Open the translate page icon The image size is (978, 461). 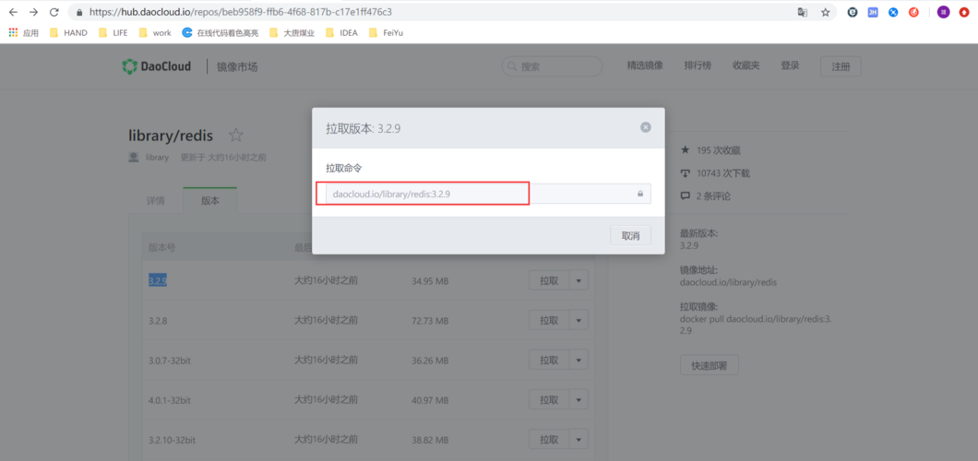tap(802, 12)
